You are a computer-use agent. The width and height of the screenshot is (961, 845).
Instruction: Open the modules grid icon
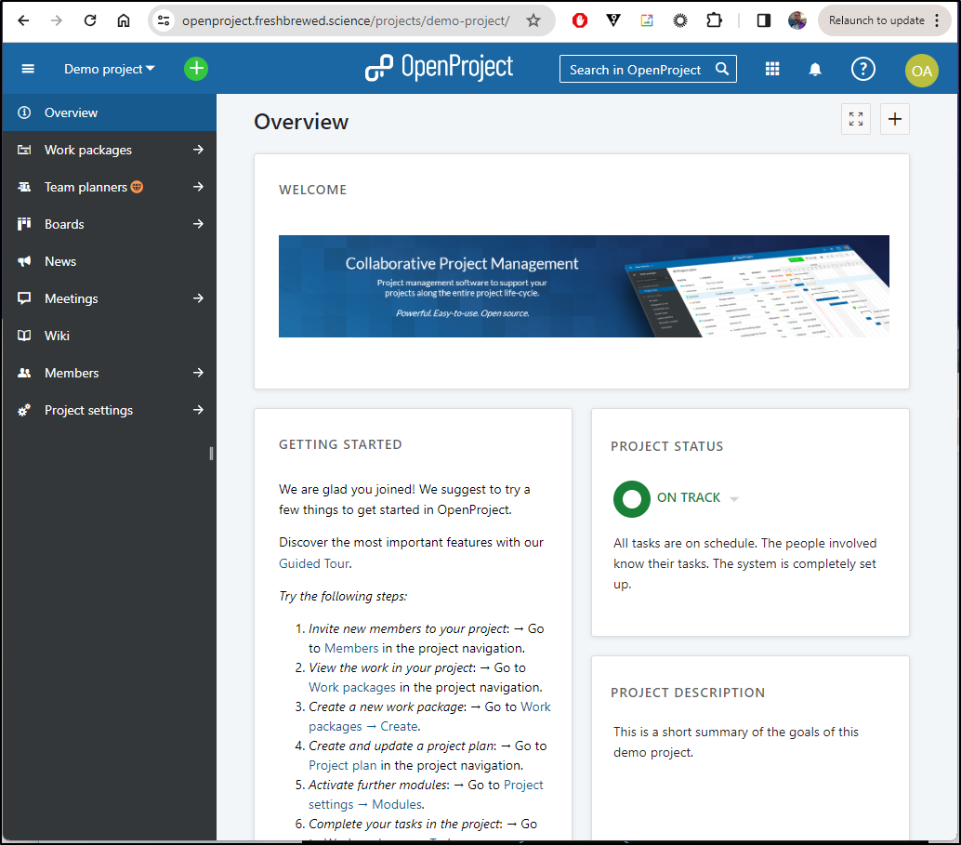click(x=772, y=69)
